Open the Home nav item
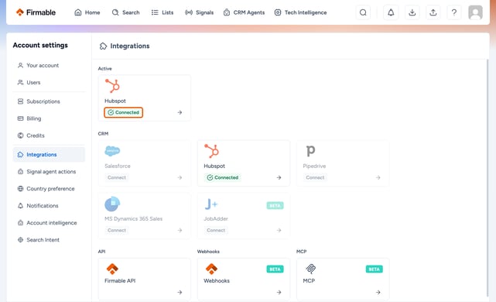 click(87, 12)
